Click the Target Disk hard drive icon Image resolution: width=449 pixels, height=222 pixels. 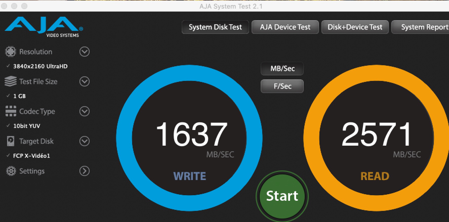11,141
